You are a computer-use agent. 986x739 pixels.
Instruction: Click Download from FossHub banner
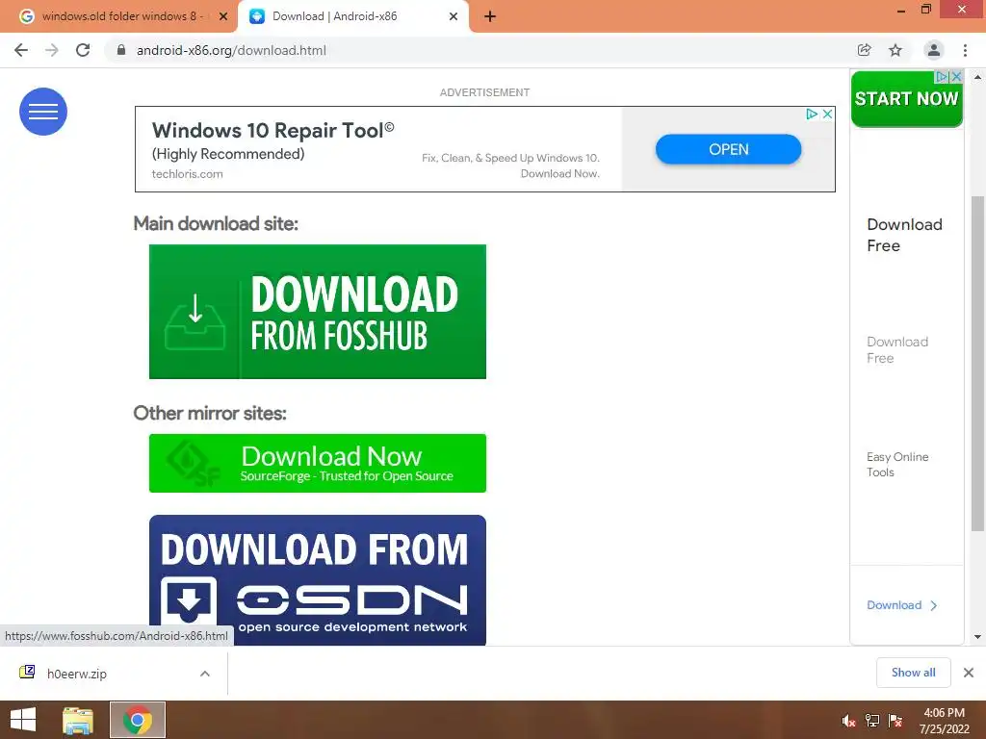tap(318, 312)
